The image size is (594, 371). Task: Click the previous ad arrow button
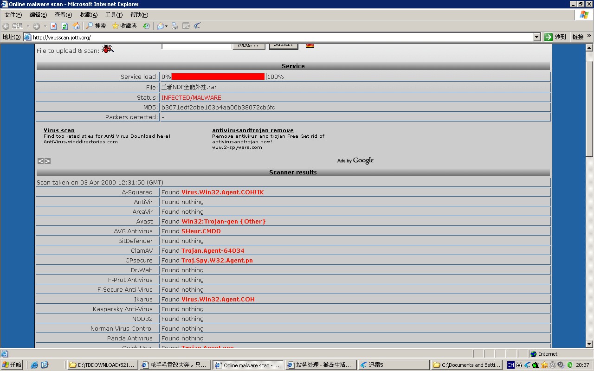(x=40, y=161)
